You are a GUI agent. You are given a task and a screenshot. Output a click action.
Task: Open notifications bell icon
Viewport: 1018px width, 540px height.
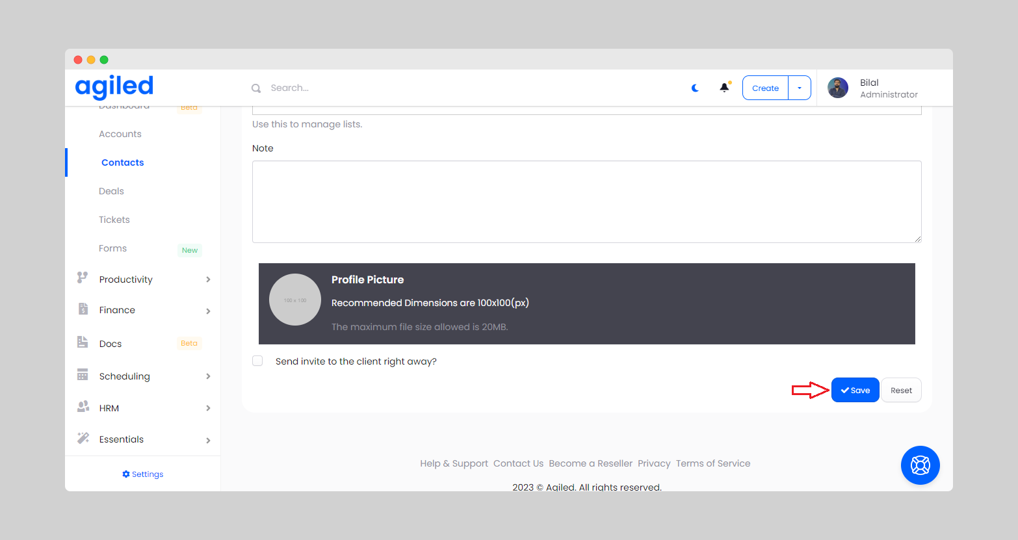coord(724,88)
